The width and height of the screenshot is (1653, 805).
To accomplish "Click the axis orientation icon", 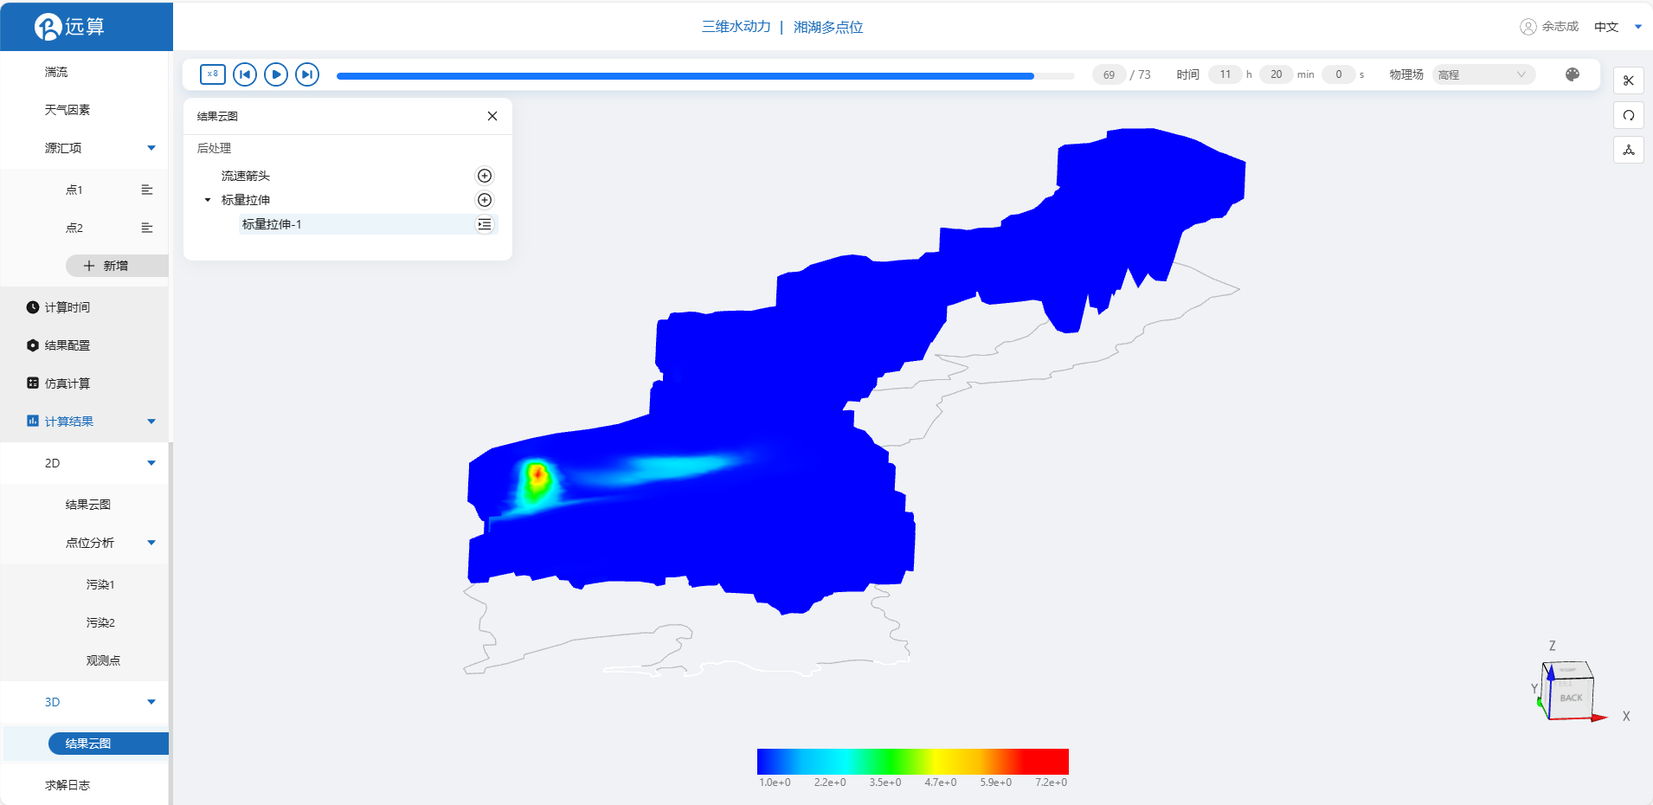I will [x=1629, y=150].
